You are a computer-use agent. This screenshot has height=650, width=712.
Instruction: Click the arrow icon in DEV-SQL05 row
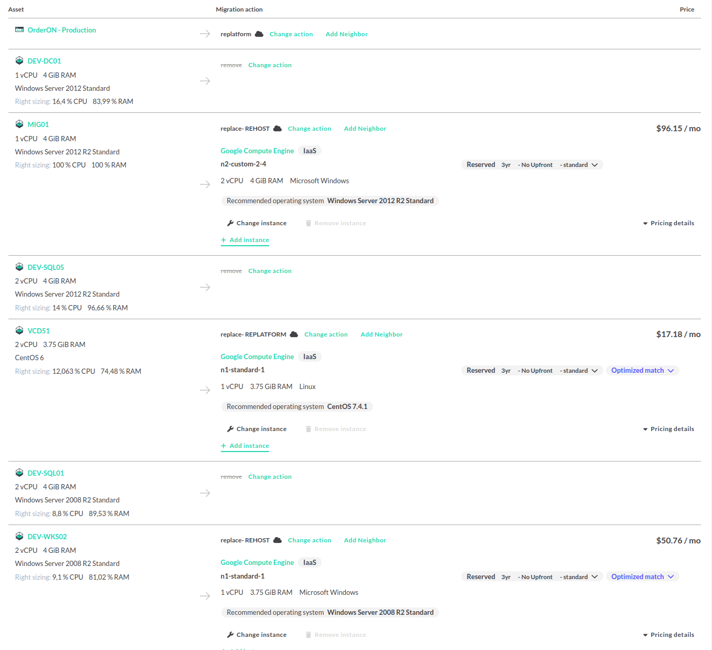point(205,287)
